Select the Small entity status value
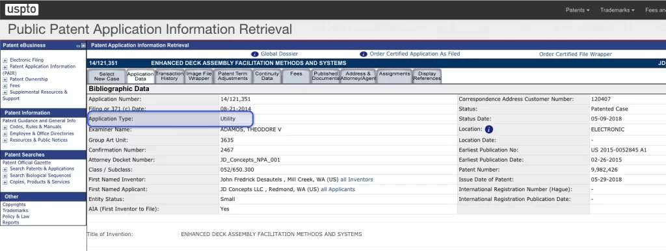Screen dimensions: 666x251 pyautogui.click(x=228, y=199)
